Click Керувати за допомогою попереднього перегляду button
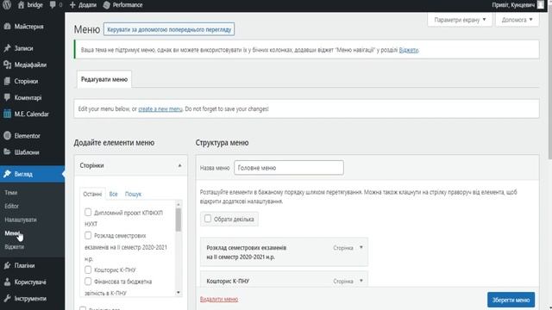552x310 pixels. pos(169,29)
